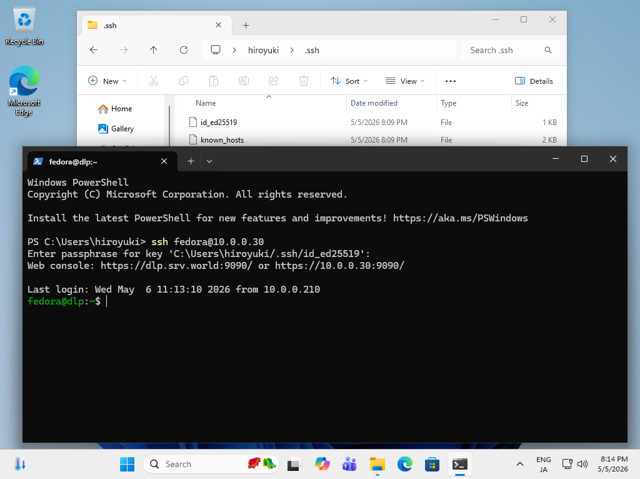Click the This PC monitor icon in address bar

point(216,50)
